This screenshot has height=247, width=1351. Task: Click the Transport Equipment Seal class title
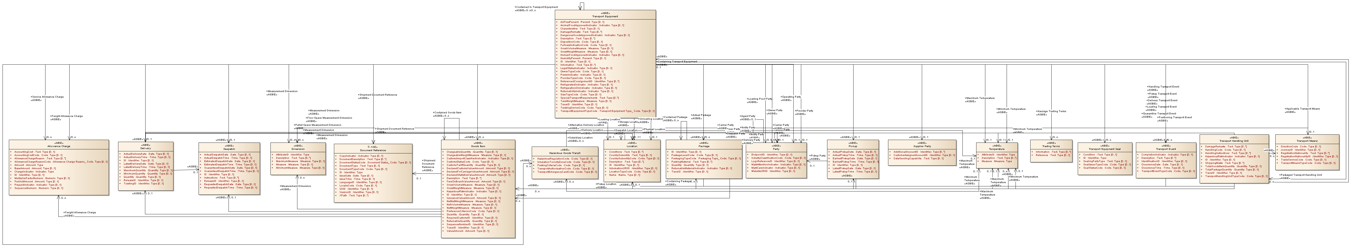coord(1104,149)
